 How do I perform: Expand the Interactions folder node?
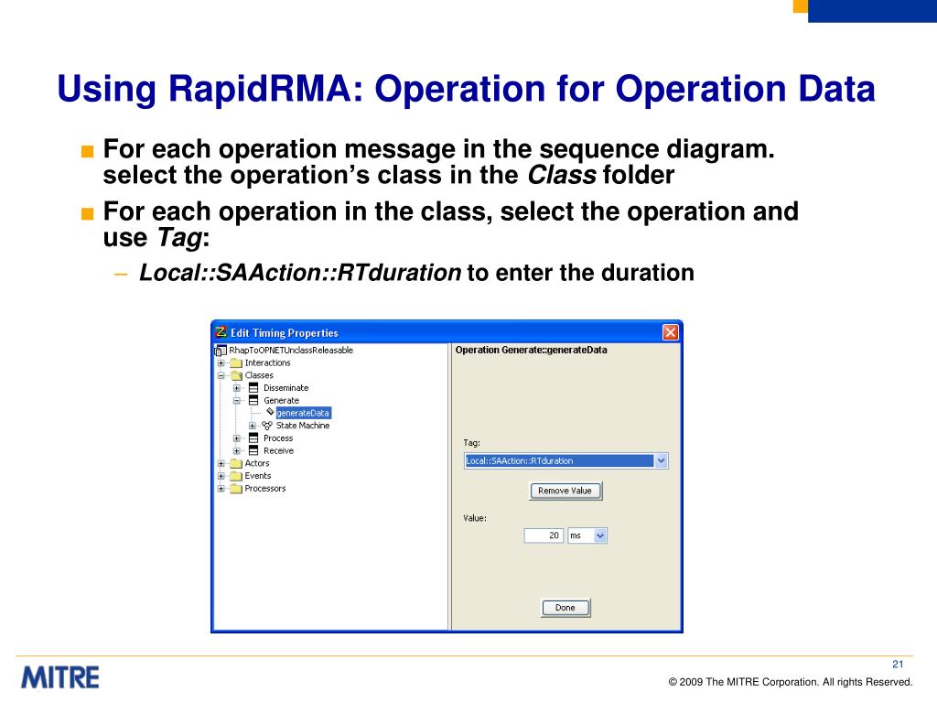[x=221, y=362]
